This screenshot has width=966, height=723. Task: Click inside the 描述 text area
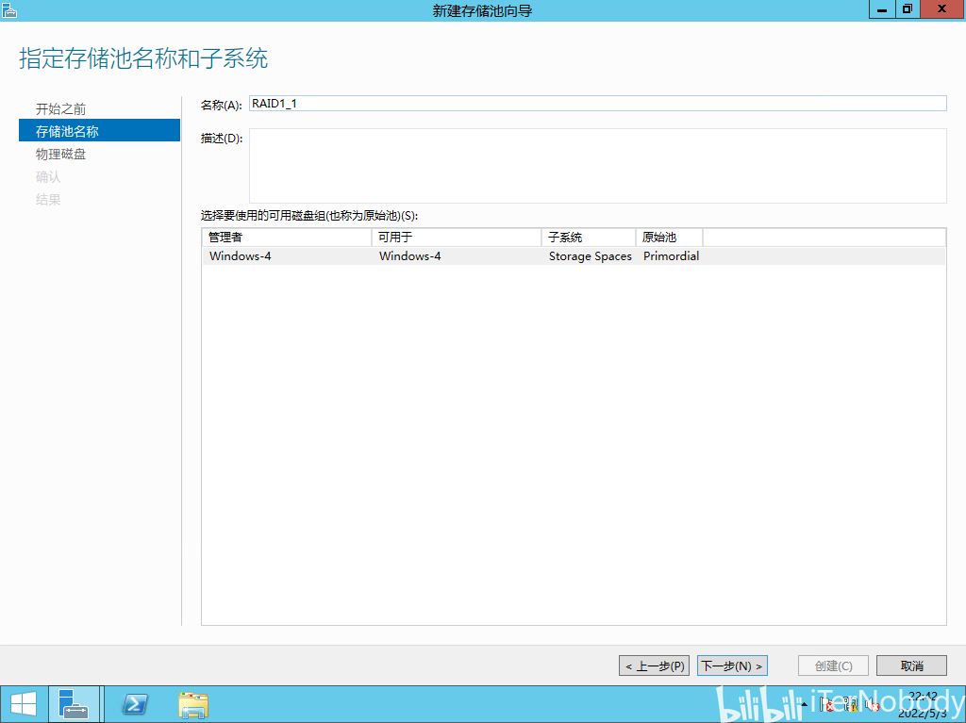pyautogui.click(x=597, y=166)
